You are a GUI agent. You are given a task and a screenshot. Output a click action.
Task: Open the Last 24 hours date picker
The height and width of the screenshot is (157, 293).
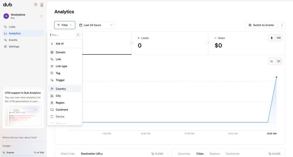pos(96,25)
